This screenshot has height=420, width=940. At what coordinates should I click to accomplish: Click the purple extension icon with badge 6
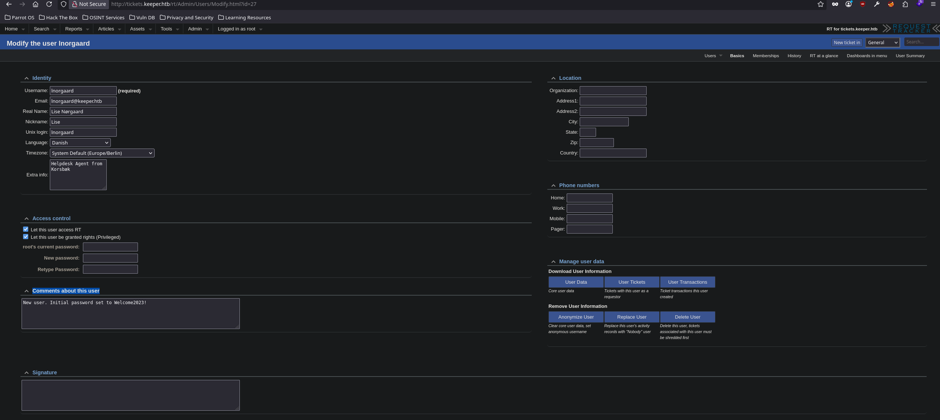click(x=919, y=4)
